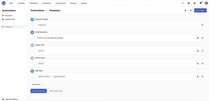Edit the Send Response action

point(202,38)
